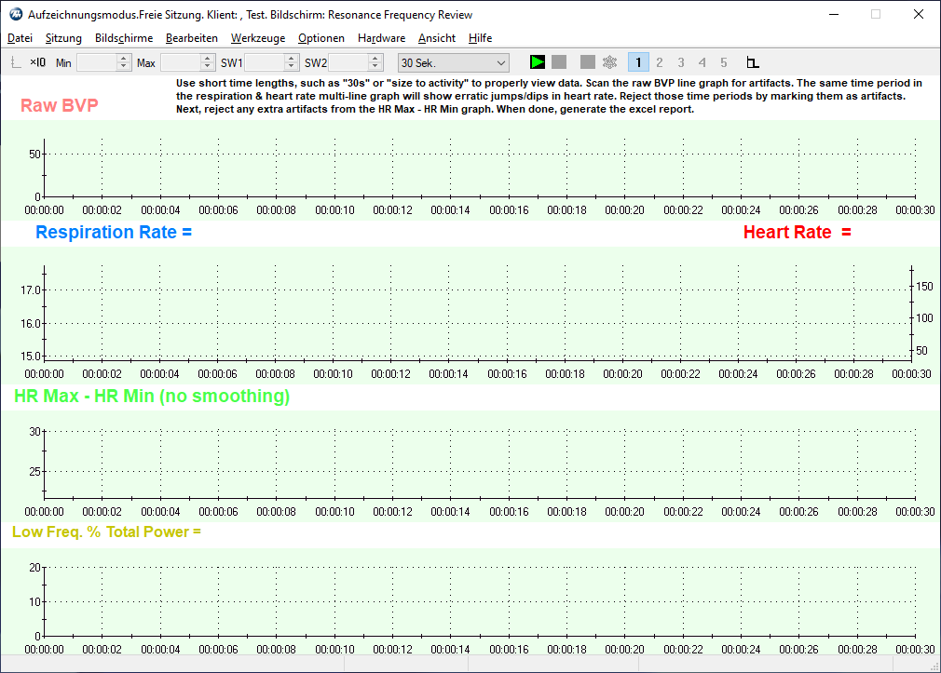
Task: Click the Low Freq. % Total Power label
Action: [106, 532]
